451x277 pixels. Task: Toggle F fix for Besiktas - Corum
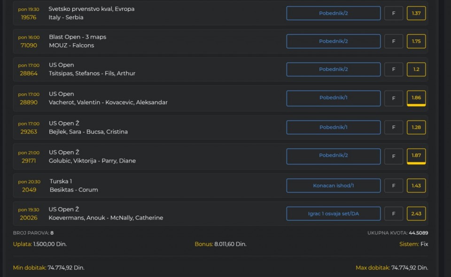[394, 185]
